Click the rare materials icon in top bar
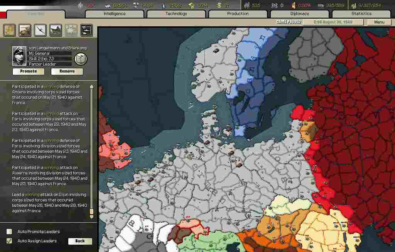Image resolution: width=395 pixels, height=252 pixels. (136, 5)
